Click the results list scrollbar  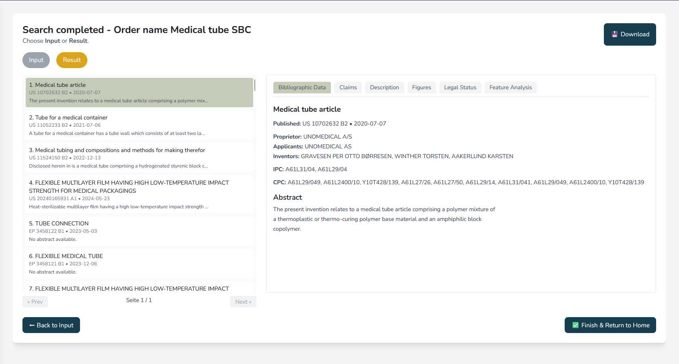coord(255,85)
